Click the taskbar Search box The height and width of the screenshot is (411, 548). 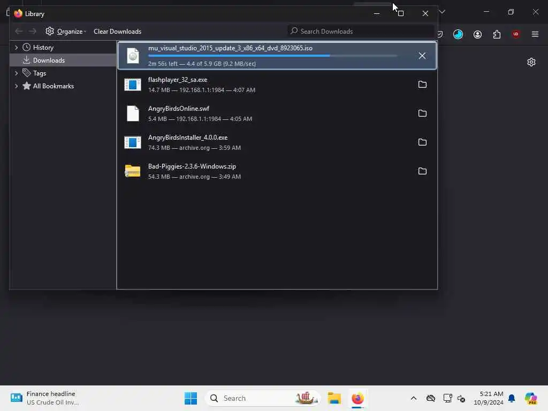(263, 398)
